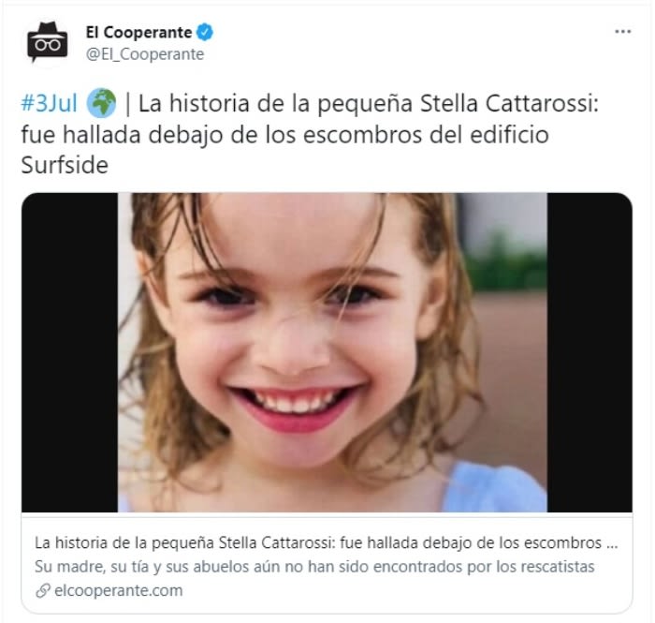655x623 pixels.
Task: Click the link card headline text
Action: pyautogui.click(x=326, y=542)
